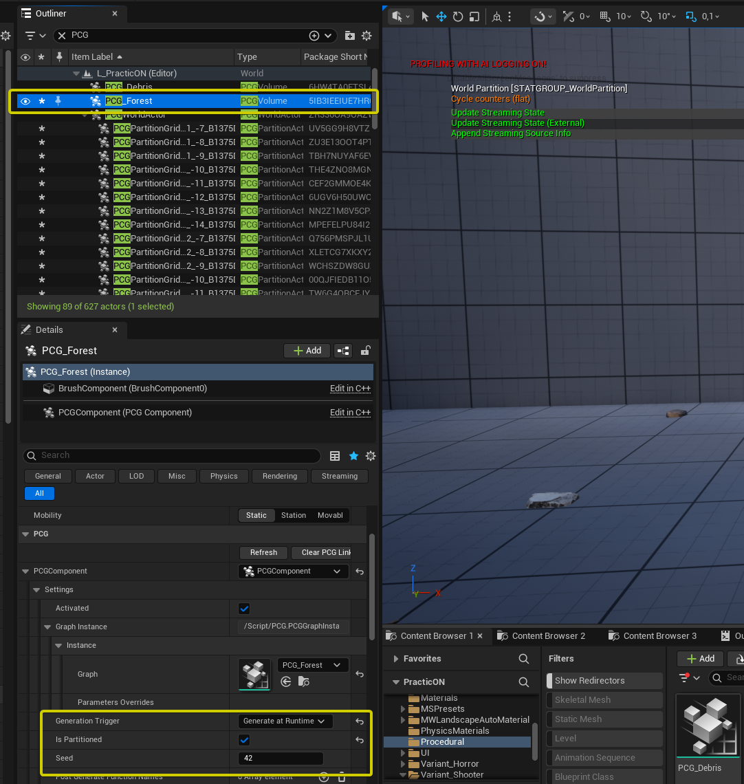Toggle the Is Partitioned checkbox
Screen dimensions: 744x784
click(x=244, y=740)
